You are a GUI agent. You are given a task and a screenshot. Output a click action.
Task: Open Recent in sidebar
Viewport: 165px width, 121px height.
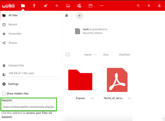click(x=13, y=25)
